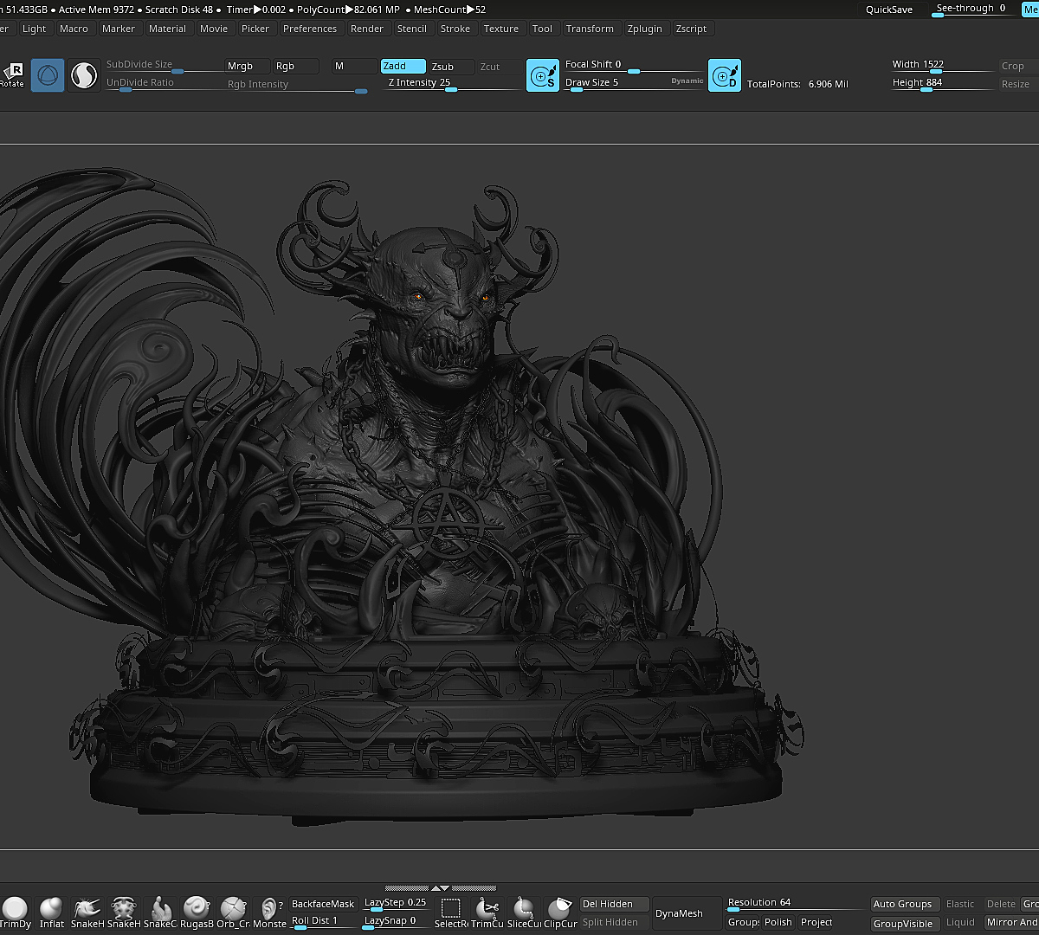Expand the bottom tray divider arrows
The width and height of the screenshot is (1039, 935).
pos(441,888)
